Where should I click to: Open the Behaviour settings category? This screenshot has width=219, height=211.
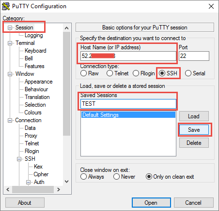click(36, 89)
